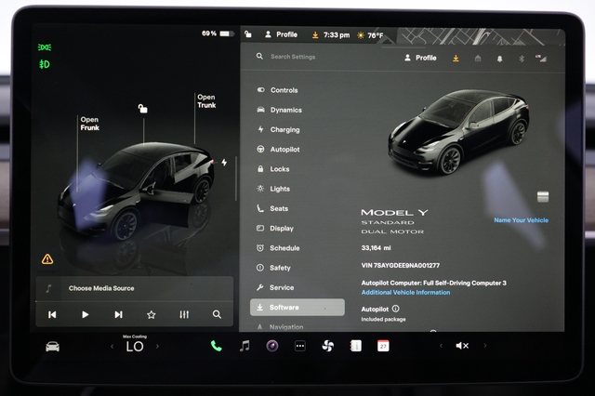Open the Lights settings menu
Screen dimensions: 595x396
[273, 189]
